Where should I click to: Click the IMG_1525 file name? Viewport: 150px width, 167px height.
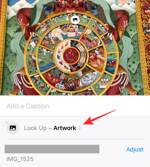point(20,159)
